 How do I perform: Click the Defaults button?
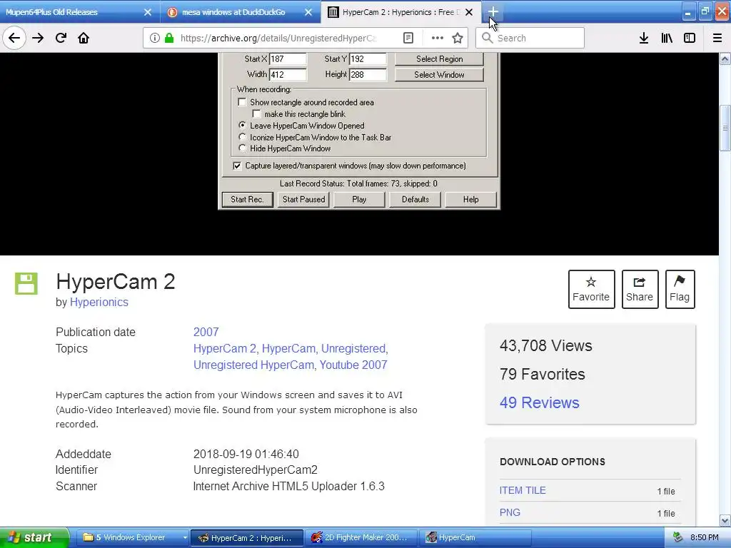pyautogui.click(x=415, y=200)
